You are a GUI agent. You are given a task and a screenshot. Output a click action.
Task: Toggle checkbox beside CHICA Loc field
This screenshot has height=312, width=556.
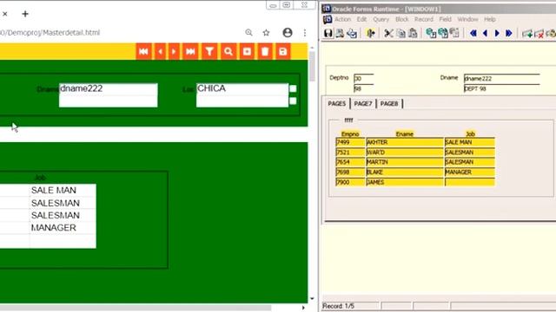[x=293, y=88]
